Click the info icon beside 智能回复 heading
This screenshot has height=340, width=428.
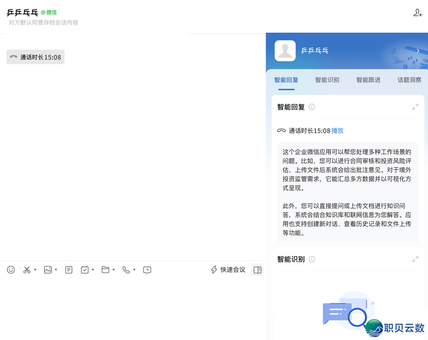click(311, 107)
